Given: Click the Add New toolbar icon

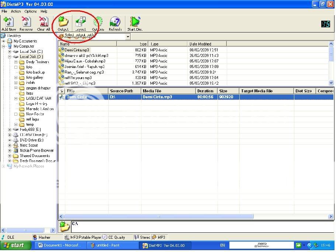Looking at the screenshot, I should 8,23.
